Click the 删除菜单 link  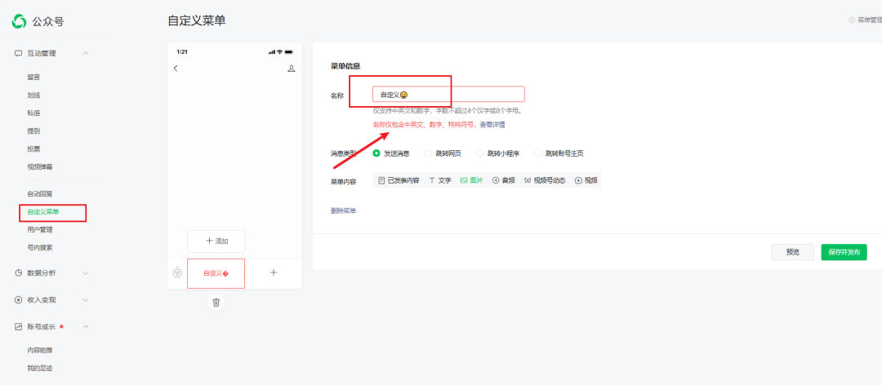tap(343, 210)
